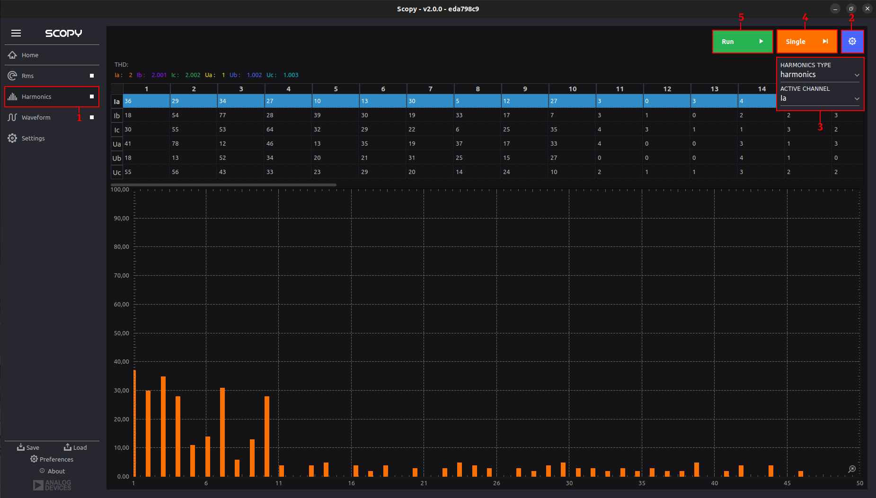Screen dimensions: 876x498
Task: Toggle the Waveform run square indicator
Action: [92, 117]
